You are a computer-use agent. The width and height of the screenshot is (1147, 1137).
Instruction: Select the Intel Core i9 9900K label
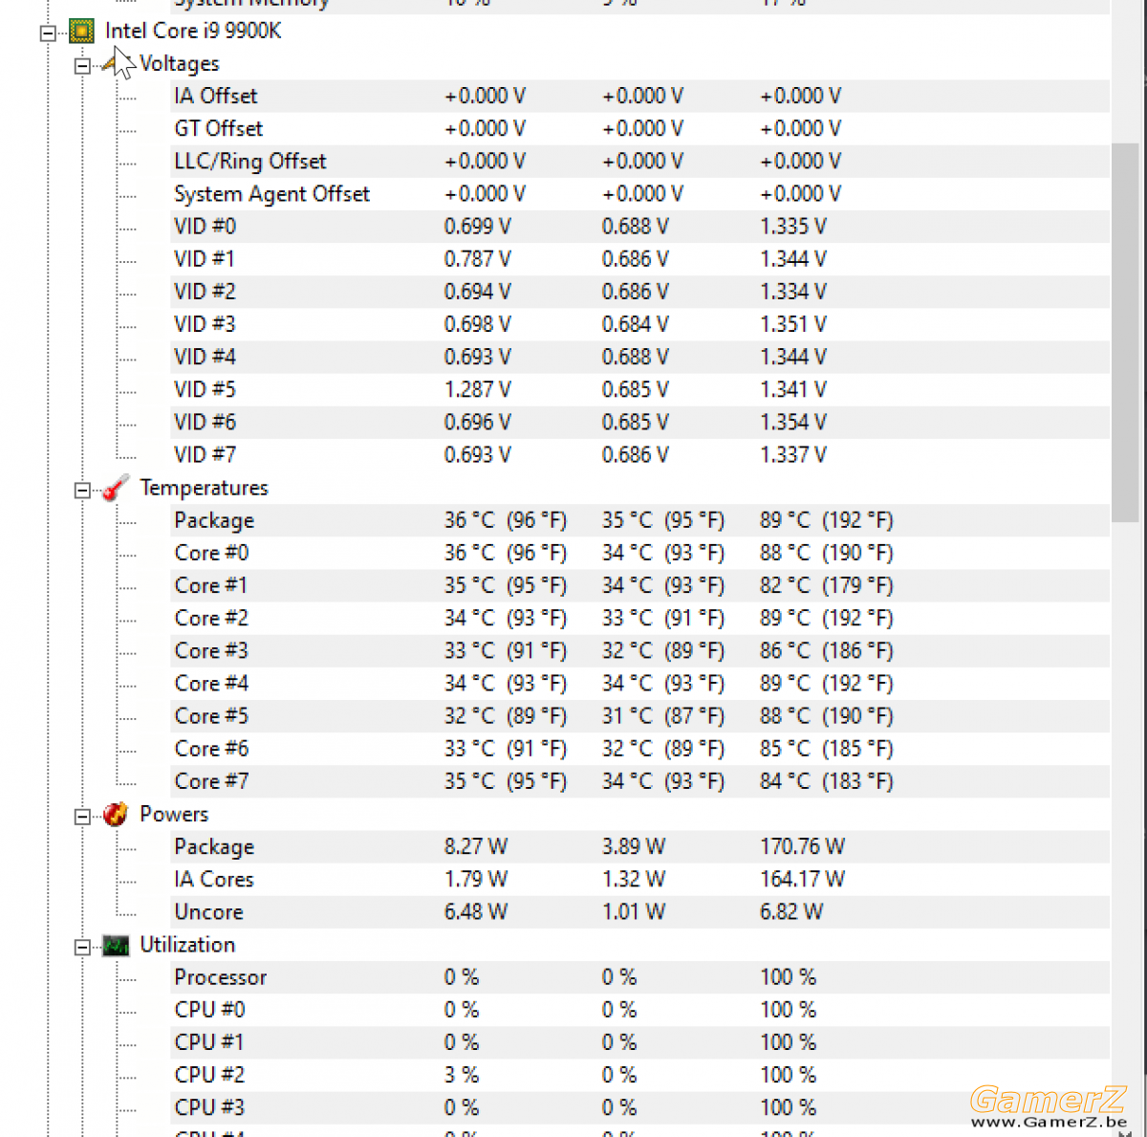193,31
